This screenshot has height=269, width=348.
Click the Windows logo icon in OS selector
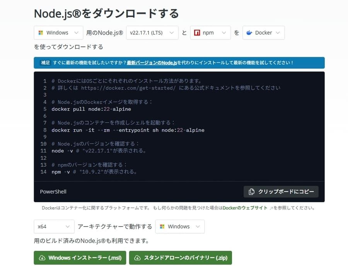pyautogui.click(x=41, y=33)
